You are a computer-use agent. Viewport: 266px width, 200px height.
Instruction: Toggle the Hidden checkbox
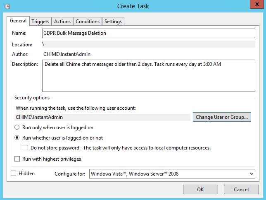click(14, 173)
